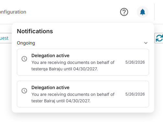Click first Delegation active title
The width and height of the screenshot is (163, 122).
point(50,56)
